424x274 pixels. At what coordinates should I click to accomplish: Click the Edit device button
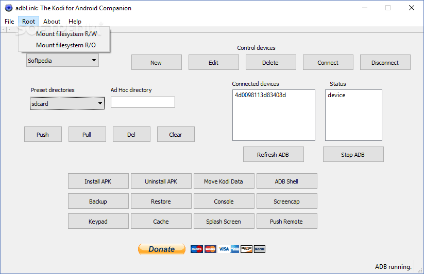point(214,62)
